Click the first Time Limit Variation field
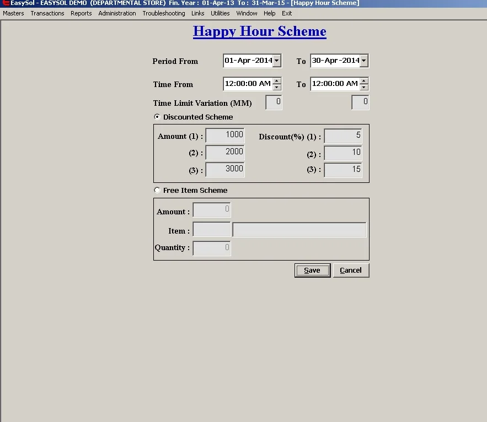This screenshot has height=422, width=487. (274, 102)
